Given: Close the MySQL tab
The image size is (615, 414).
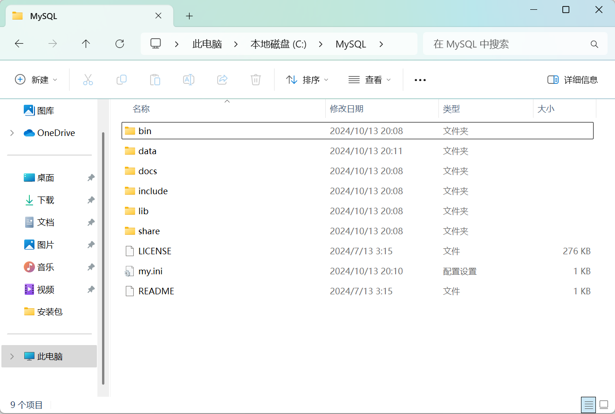Looking at the screenshot, I should (x=158, y=16).
